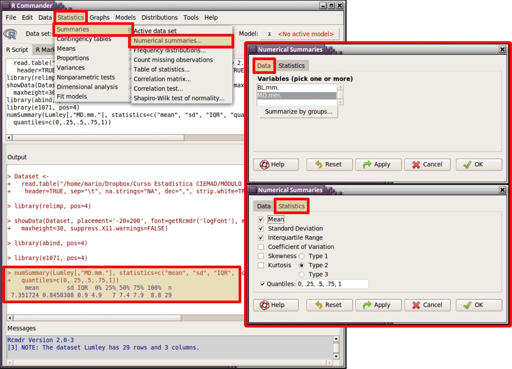Image resolution: width=512 pixels, height=369 pixels.
Task: Open the Models menu
Action: coord(125,17)
